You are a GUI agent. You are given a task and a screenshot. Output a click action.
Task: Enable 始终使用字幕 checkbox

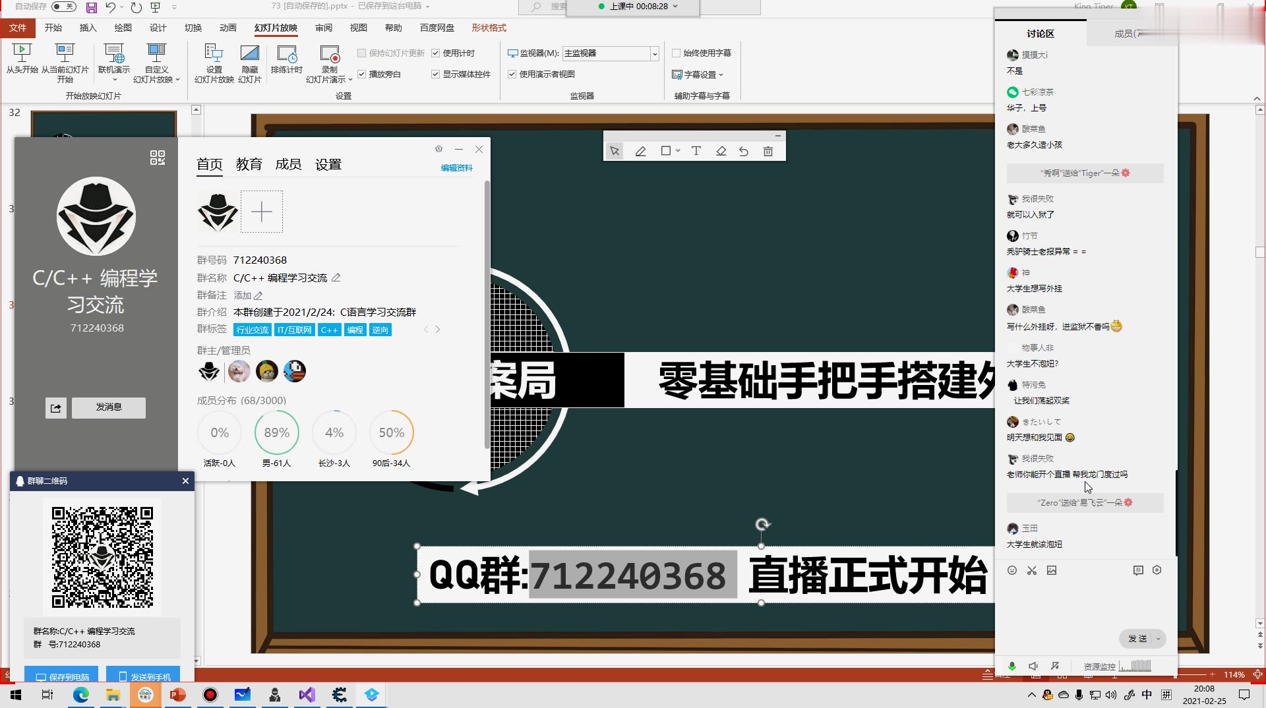676,53
